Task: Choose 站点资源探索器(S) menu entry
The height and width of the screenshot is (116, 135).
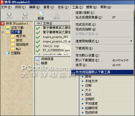Action: [102, 18]
